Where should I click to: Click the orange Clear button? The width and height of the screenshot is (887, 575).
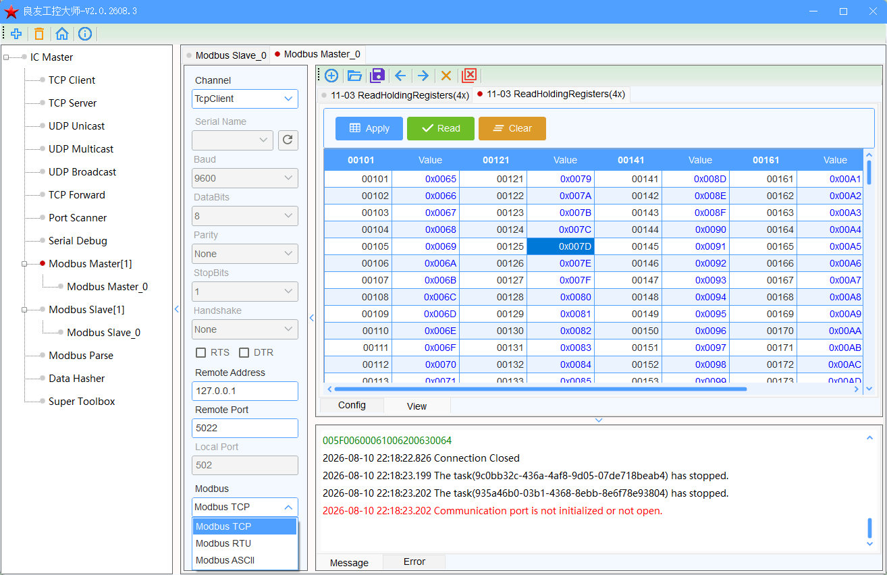tap(512, 128)
